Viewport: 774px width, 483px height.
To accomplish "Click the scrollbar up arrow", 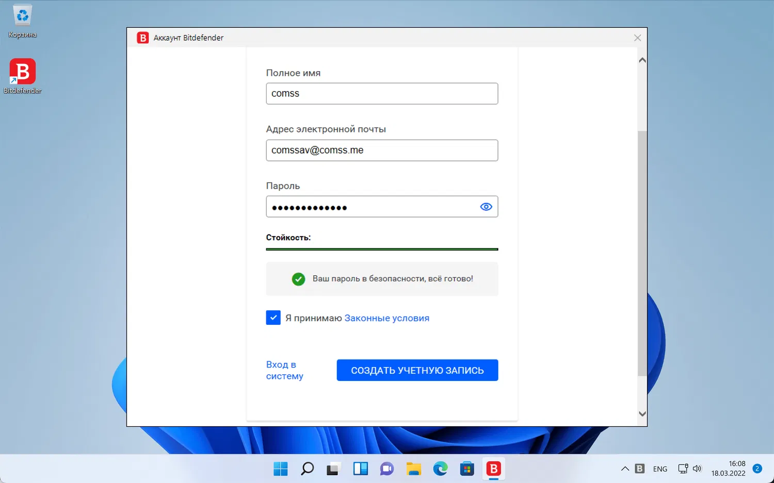I will pos(642,60).
